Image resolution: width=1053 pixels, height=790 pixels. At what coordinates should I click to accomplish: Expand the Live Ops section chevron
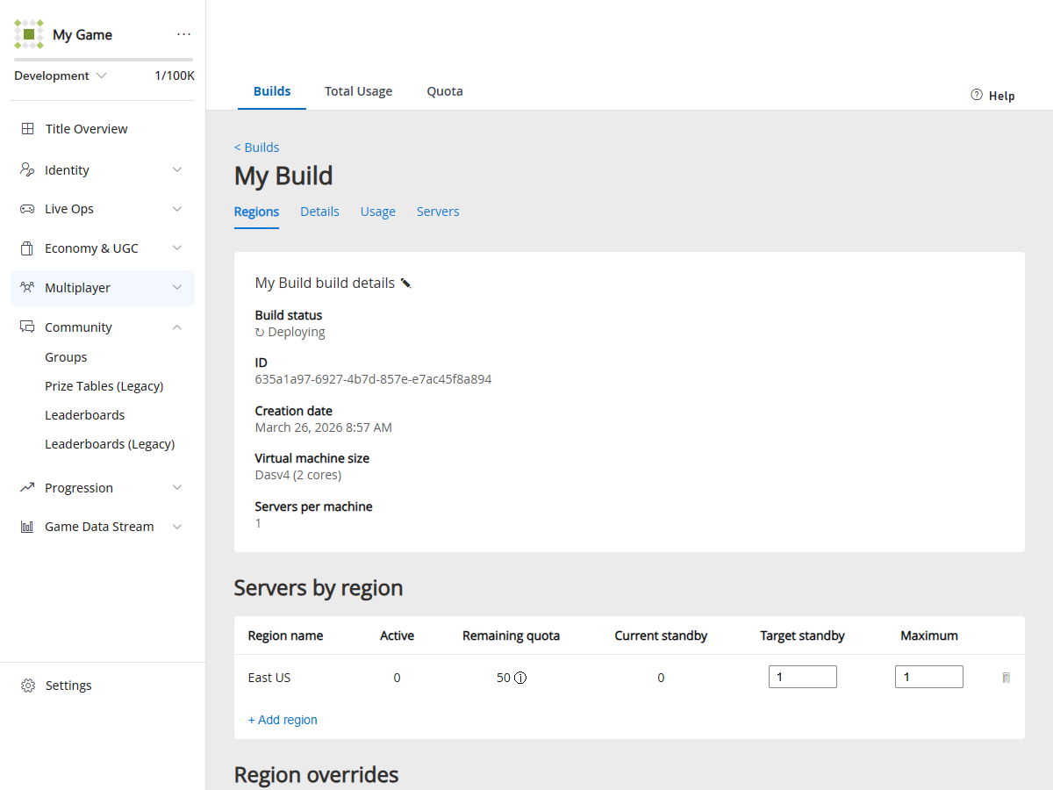(177, 209)
